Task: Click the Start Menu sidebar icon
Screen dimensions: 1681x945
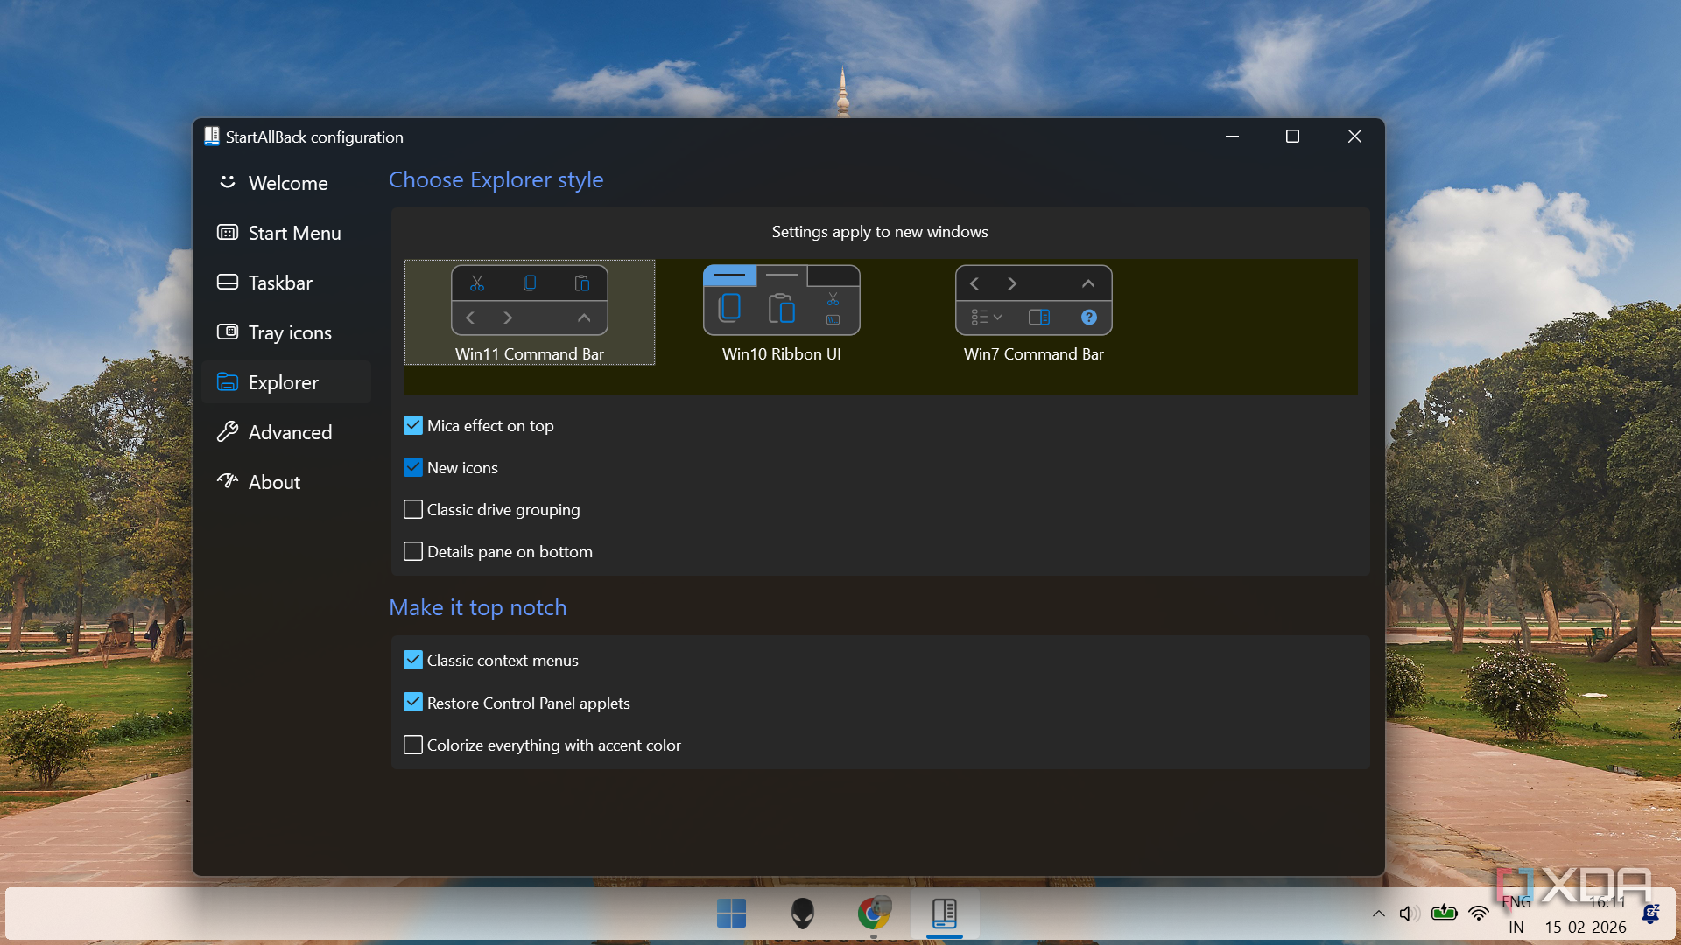Action: coord(228,233)
